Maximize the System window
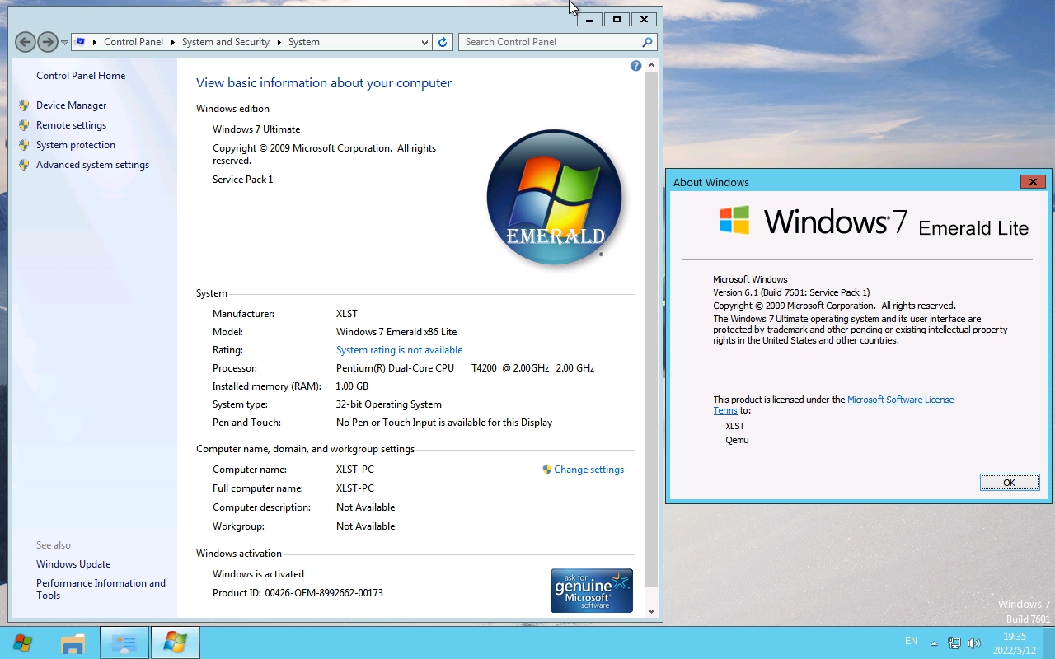The image size is (1055, 659). click(x=617, y=19)
